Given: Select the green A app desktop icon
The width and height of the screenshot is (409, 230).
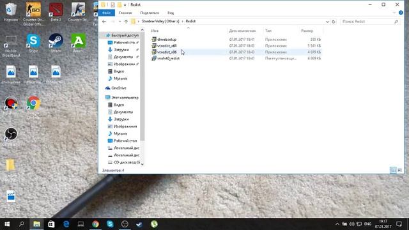Looking at the screenshot, I should [78, 43].
